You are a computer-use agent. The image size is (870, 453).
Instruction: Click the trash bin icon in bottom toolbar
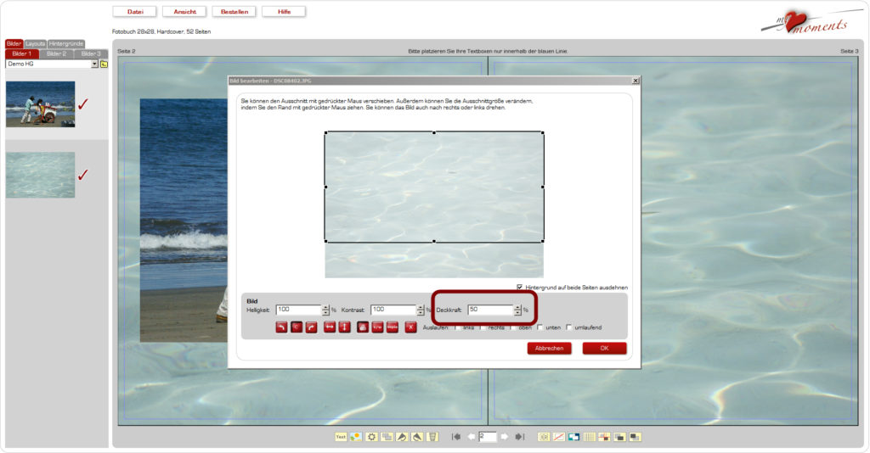[432, 437]
